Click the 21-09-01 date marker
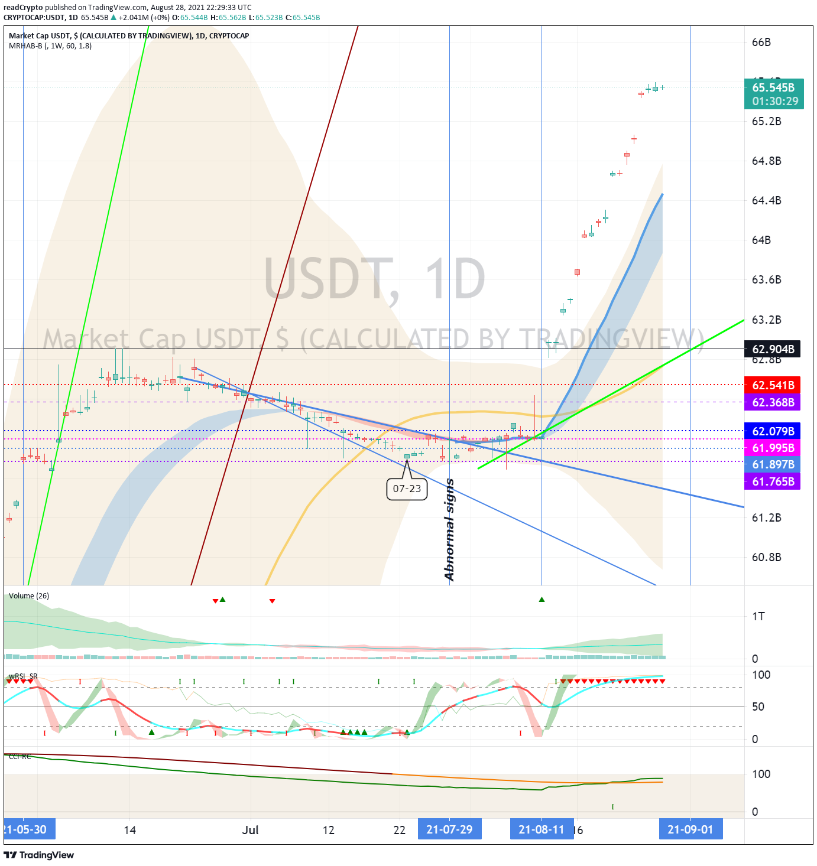 [690, 829]
